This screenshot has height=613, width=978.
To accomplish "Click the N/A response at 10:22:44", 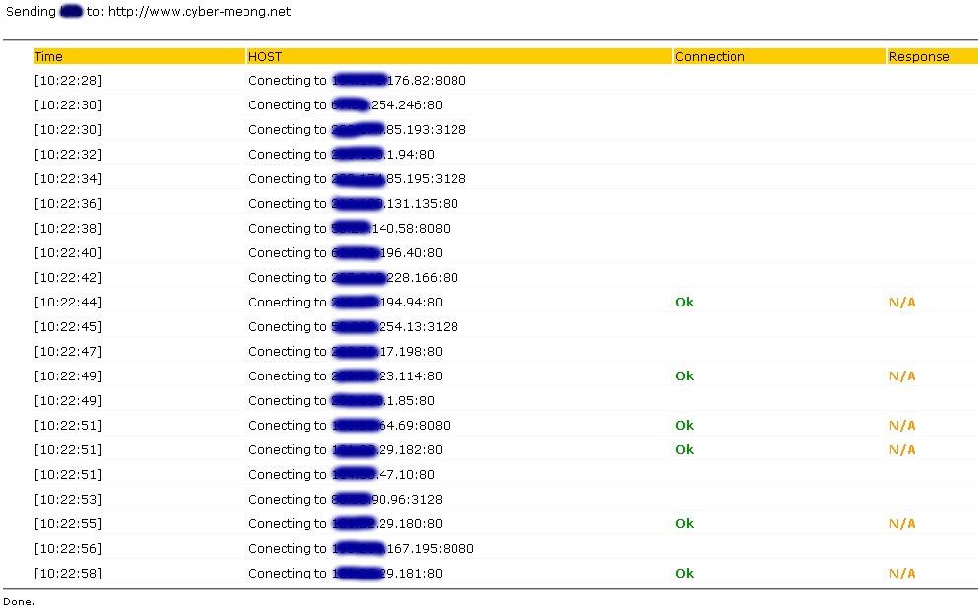I will 902,303.
